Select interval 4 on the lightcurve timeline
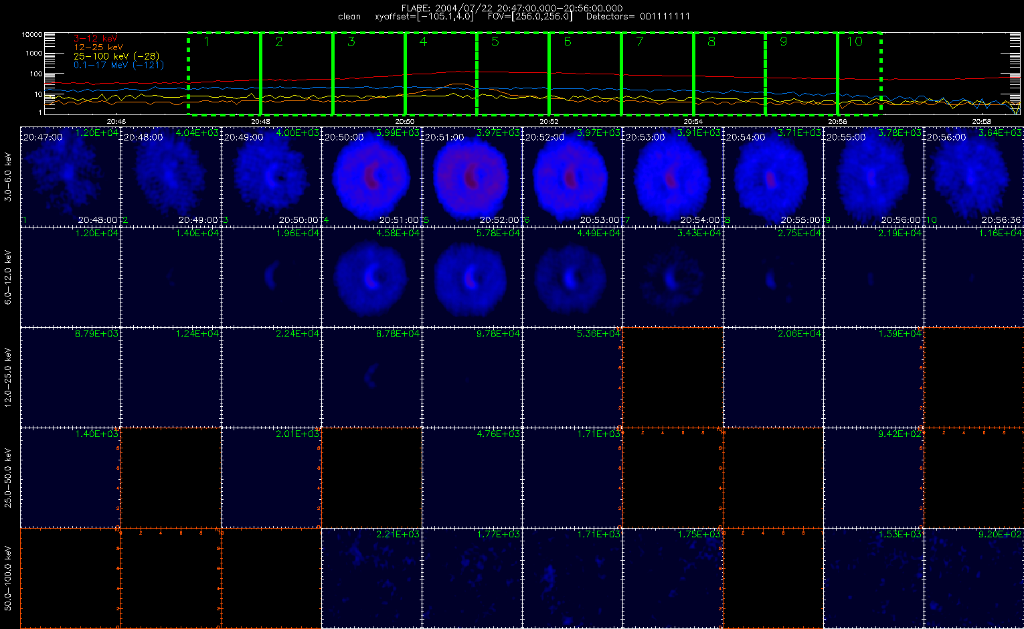 [x=441, y=74]
